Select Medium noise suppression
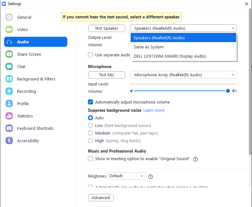Image resolution: width=252 pixels, height=207 pixels. click(x=90, y=133)
